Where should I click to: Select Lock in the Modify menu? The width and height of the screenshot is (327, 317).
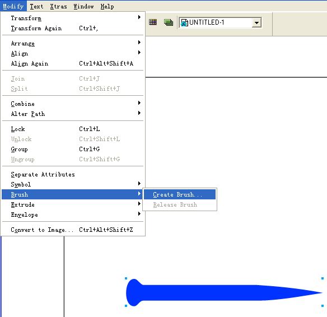click(x=73, y=129)
